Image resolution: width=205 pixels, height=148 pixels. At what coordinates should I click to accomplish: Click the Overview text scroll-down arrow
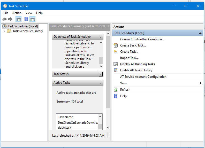click(x=101, y=66)
